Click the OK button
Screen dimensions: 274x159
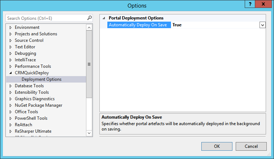(217, 146)
